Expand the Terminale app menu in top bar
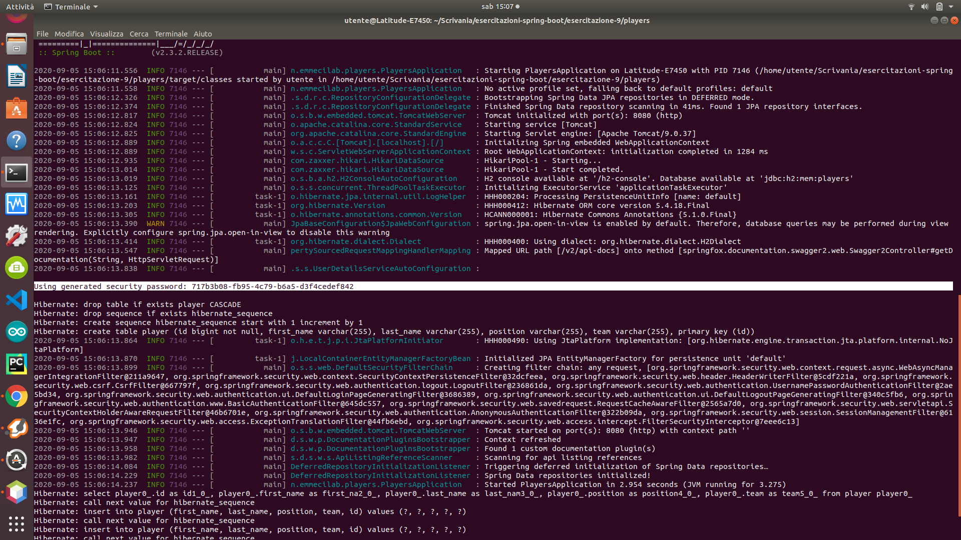 71,6
